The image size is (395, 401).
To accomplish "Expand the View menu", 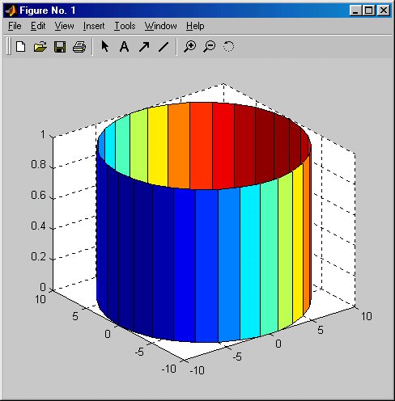I will pos(64,26).
